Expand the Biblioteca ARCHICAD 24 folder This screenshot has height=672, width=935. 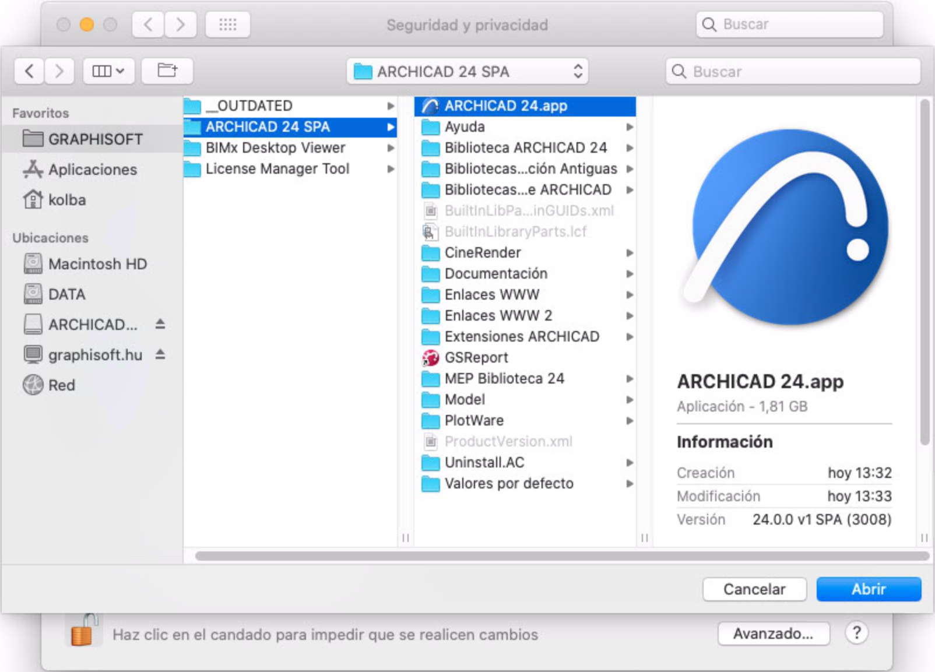pos(630,147)
